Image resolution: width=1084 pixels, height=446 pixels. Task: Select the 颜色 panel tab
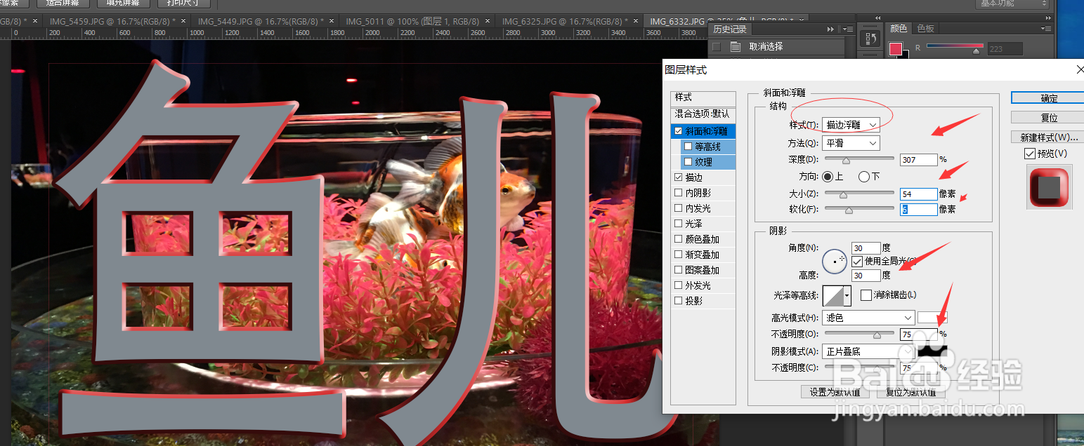tap(899, 29)
